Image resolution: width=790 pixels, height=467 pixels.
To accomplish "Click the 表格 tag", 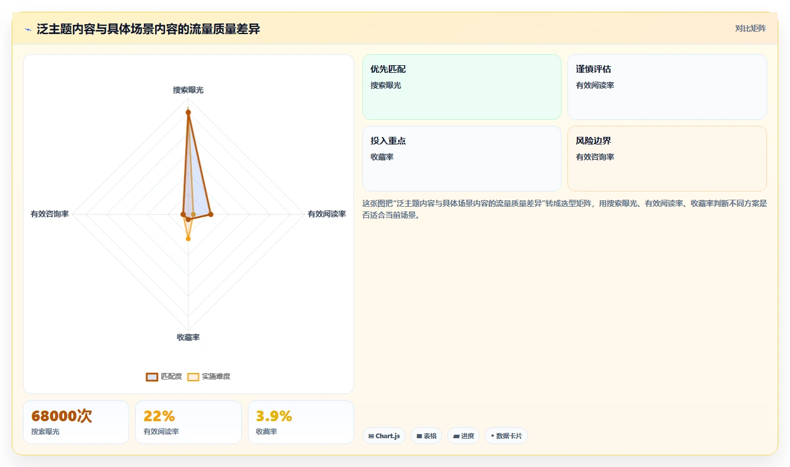I will 426,436.
